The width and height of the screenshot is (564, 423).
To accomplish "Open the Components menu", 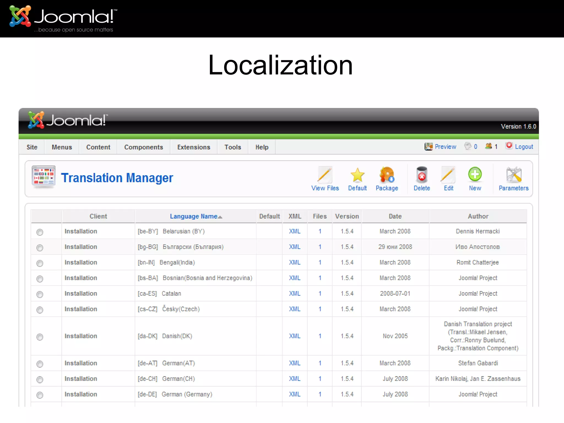I will tap(143, 147).
